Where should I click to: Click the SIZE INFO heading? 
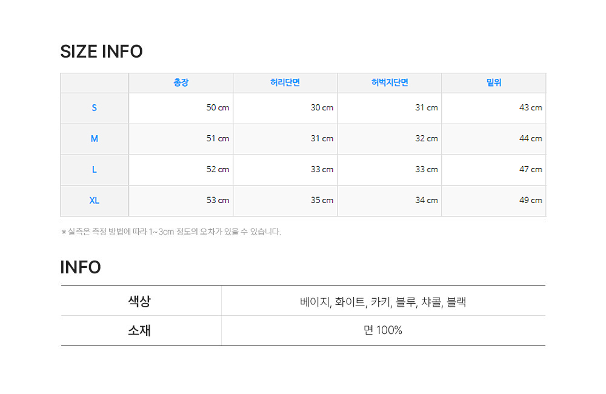pyautogui.click(x=101, y=52)
